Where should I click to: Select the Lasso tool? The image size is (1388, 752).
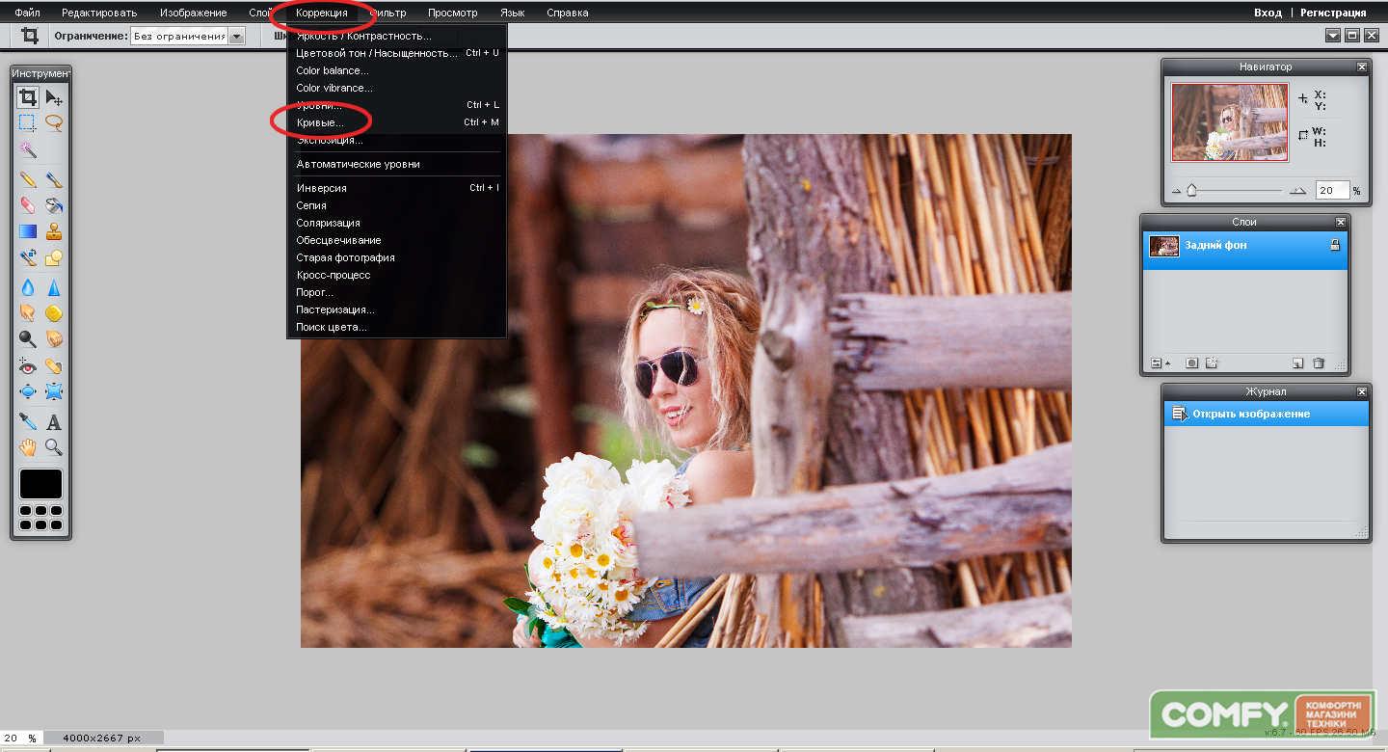(54, 122)
